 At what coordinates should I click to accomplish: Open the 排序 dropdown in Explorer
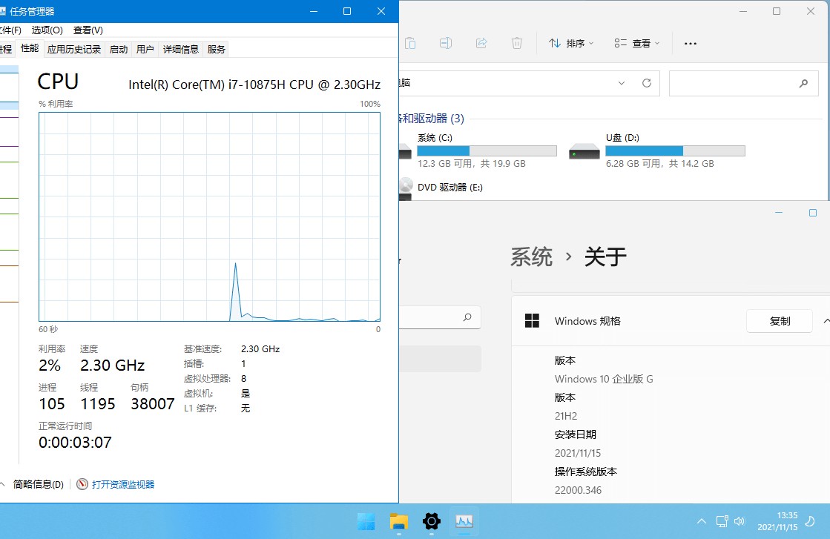(x=570, y=43)
